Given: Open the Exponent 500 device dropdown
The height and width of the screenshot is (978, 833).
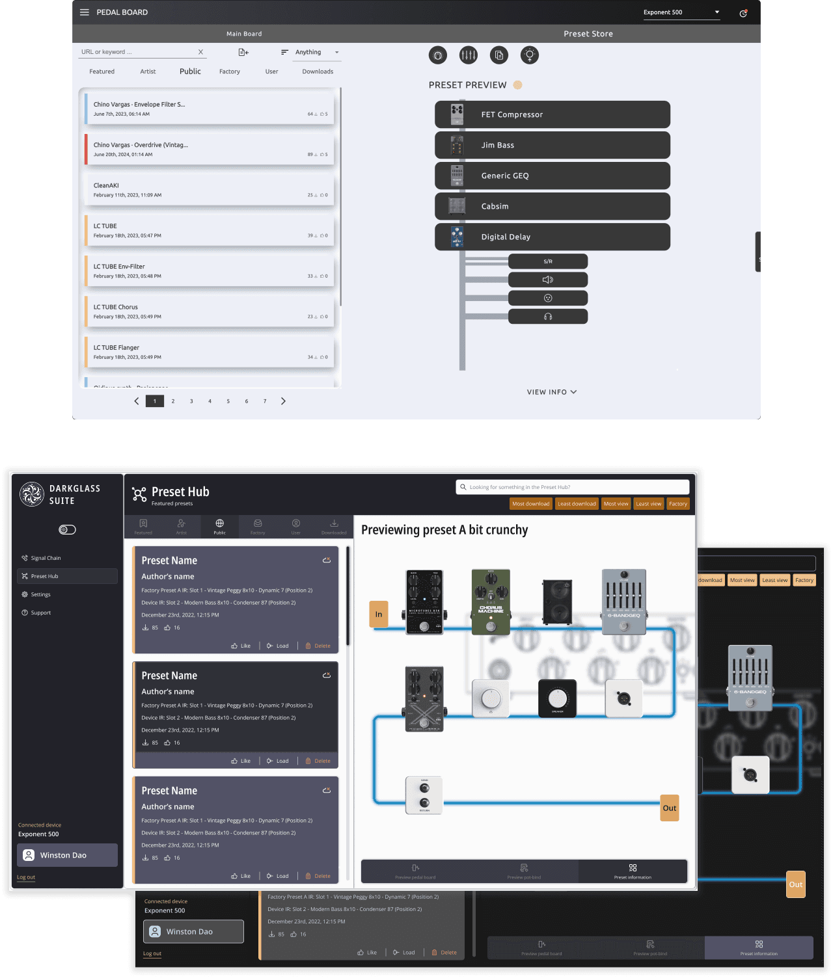Looking at the screenshot, I should (681, 12).
